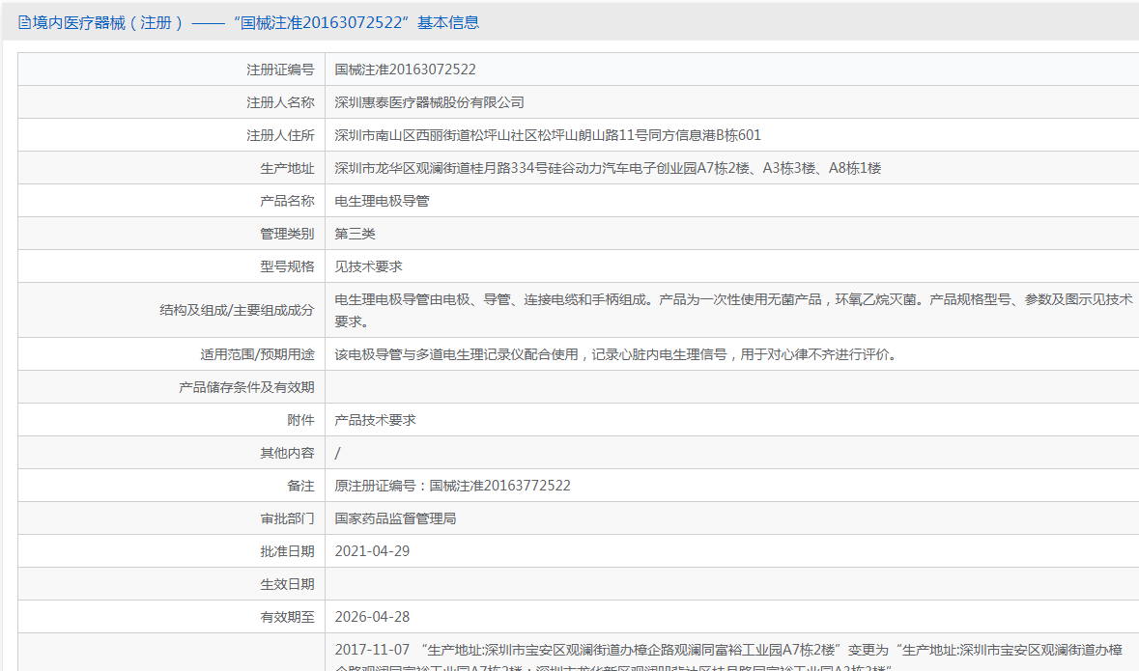Select the '其他内容' label cell
This screenshot has height=671, width=1139.
point(171,453)
